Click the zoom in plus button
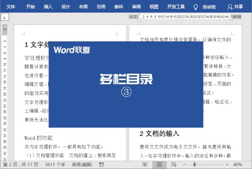This screenshot has width=252, height=169. click(227, 165)
